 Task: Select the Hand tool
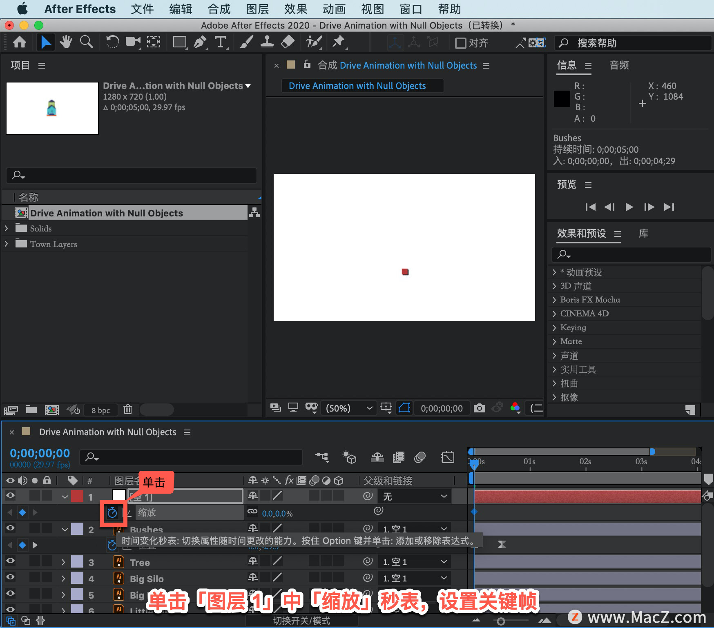pyautogui.click(x=65, y=42)
